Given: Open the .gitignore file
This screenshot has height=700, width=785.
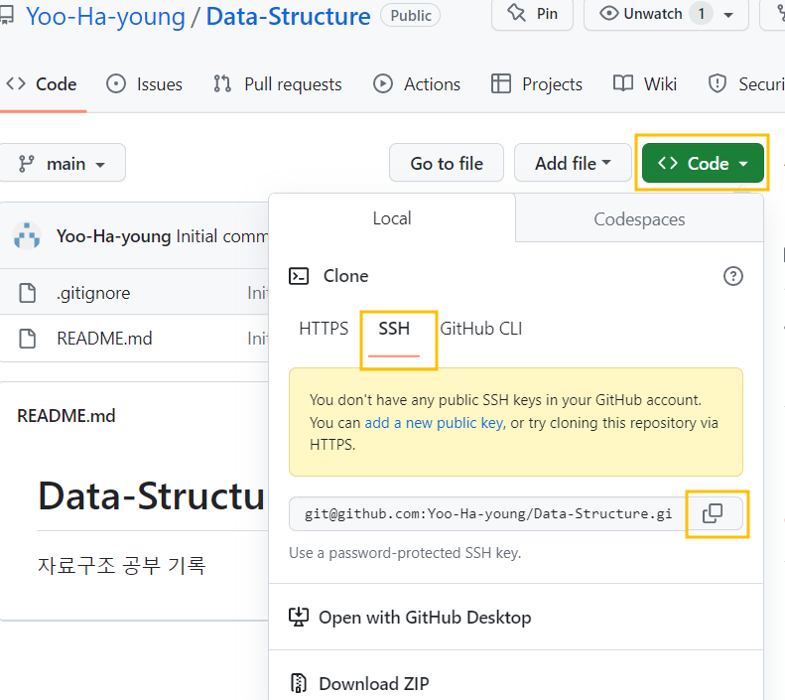Looking at the screenshot, I should 93,293.
